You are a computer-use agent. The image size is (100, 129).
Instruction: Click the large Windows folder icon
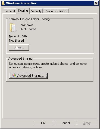13,27
